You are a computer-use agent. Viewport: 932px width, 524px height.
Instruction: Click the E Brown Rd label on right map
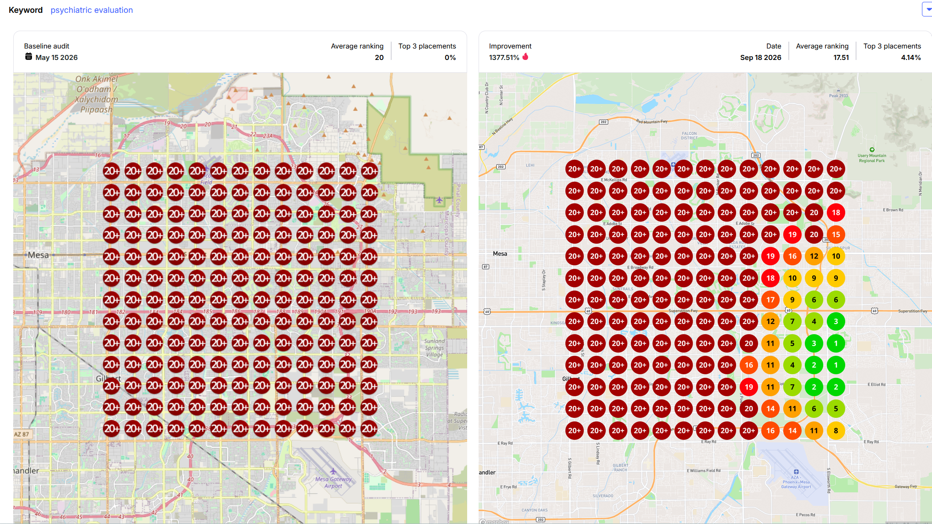[x=893, y=210]
